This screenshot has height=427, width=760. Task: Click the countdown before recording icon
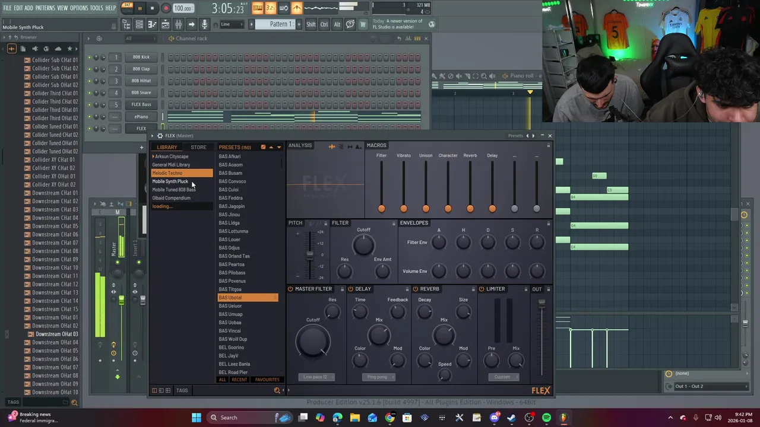pos(270,8)
